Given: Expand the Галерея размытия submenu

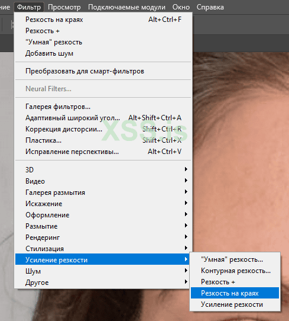Looking at the screenshot, I should point(103,192).
